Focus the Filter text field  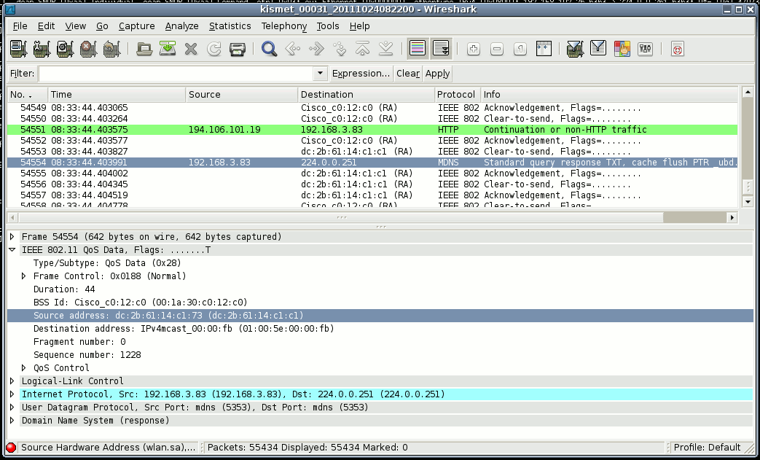click(x=176, y=73)
